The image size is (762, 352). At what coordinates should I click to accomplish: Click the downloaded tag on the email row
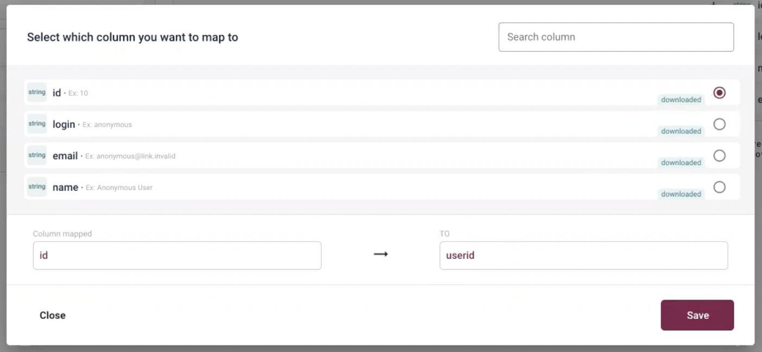coord(681,162)
